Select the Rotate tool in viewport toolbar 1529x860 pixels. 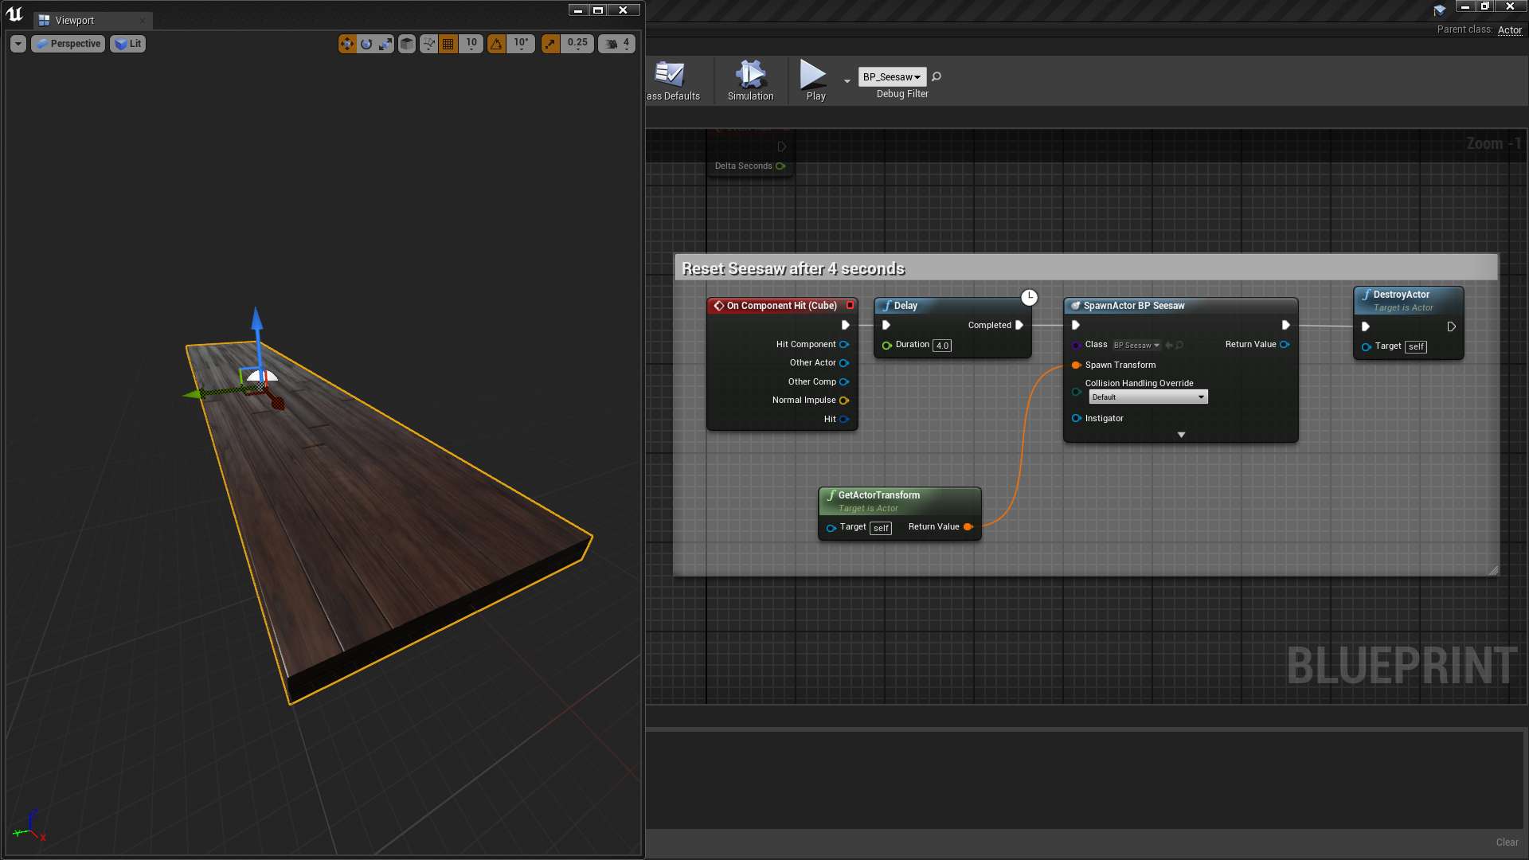point(366,44)
